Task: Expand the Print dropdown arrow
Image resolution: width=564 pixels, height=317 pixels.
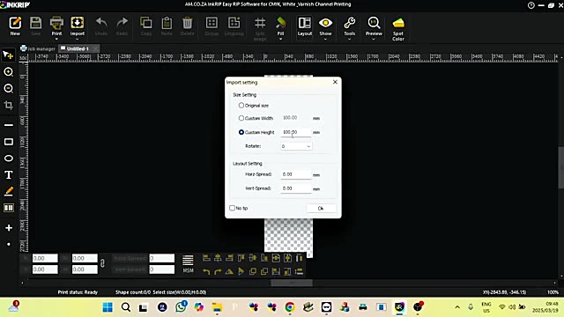Action: click(x=56, y=39)
